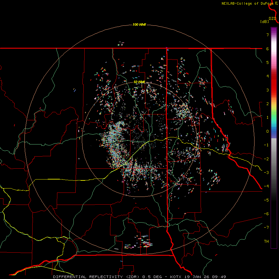Click the [dB] units label
The image size is (279, 279).
pos(264,22)
